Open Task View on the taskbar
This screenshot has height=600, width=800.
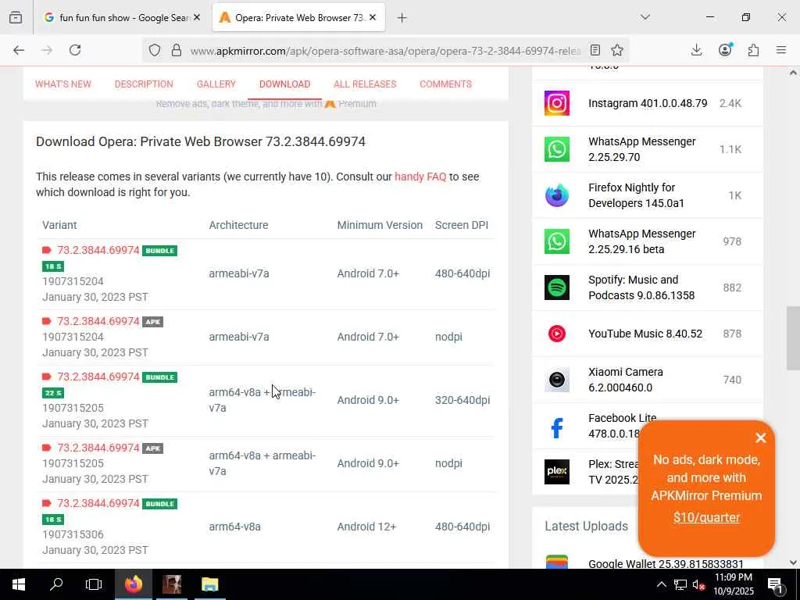[94, 584]
